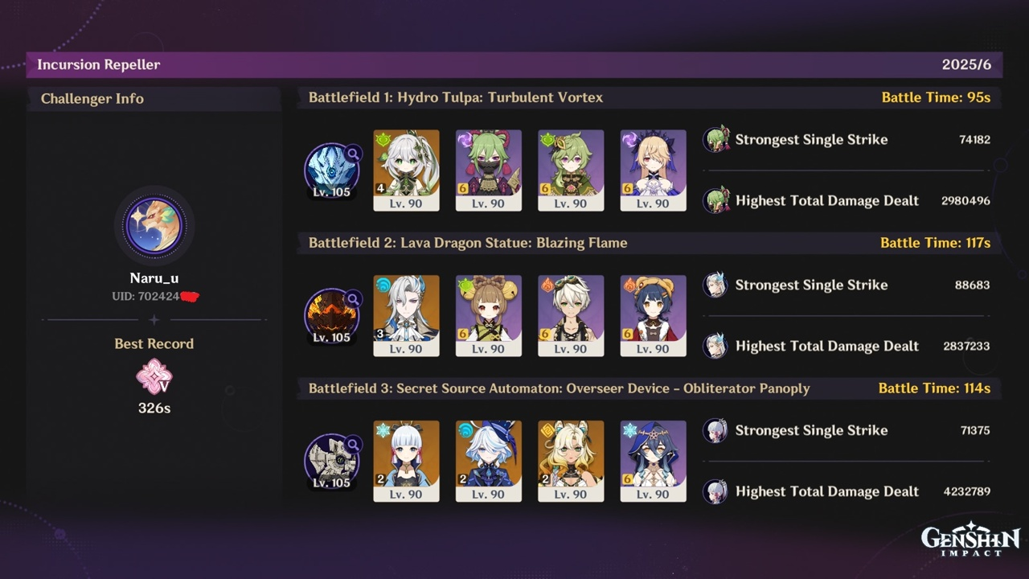The width and height of the screenshot is (1029, 579).
Task: Click Battlefield 3 Strongest Single Strike character icon
Action: 715,430
